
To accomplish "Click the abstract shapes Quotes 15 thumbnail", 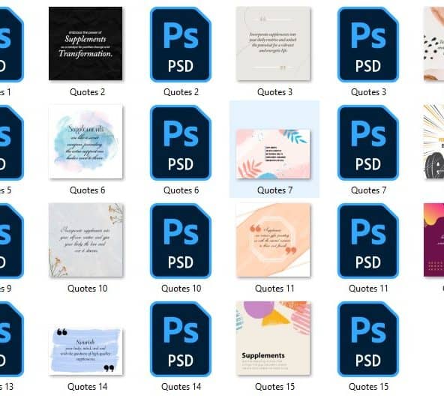I will point(273,338).
